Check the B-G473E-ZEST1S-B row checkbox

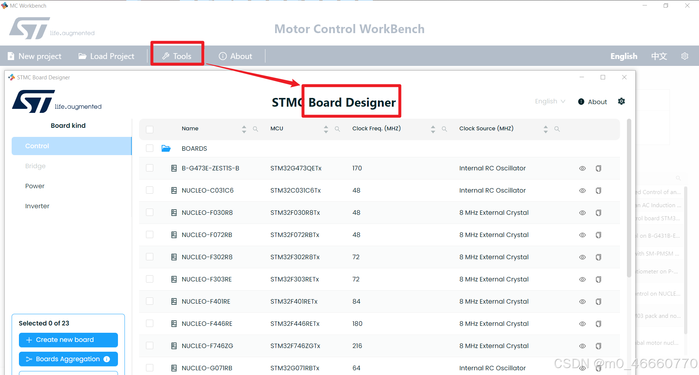coord(150,168)
